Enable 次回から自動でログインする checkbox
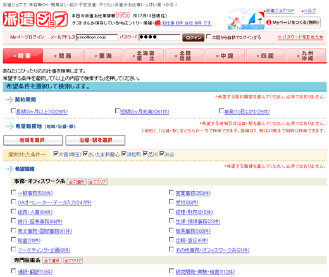329x277 pixels. pyautogui.click(x=208, y=37)
